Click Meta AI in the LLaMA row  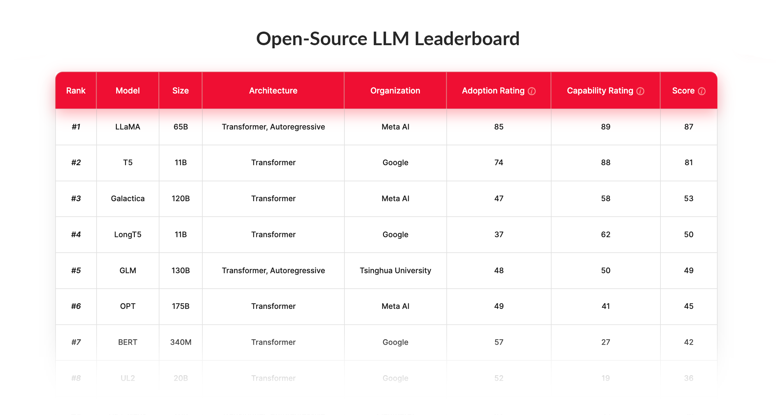click(x=395, y=127)
